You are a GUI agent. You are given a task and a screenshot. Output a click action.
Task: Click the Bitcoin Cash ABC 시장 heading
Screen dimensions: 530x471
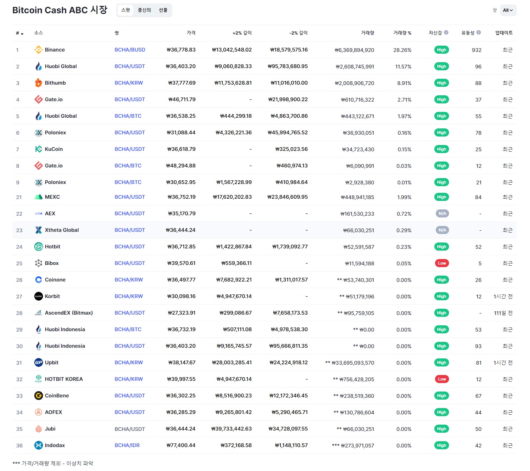pyautogui.click(x=60, y=10)
